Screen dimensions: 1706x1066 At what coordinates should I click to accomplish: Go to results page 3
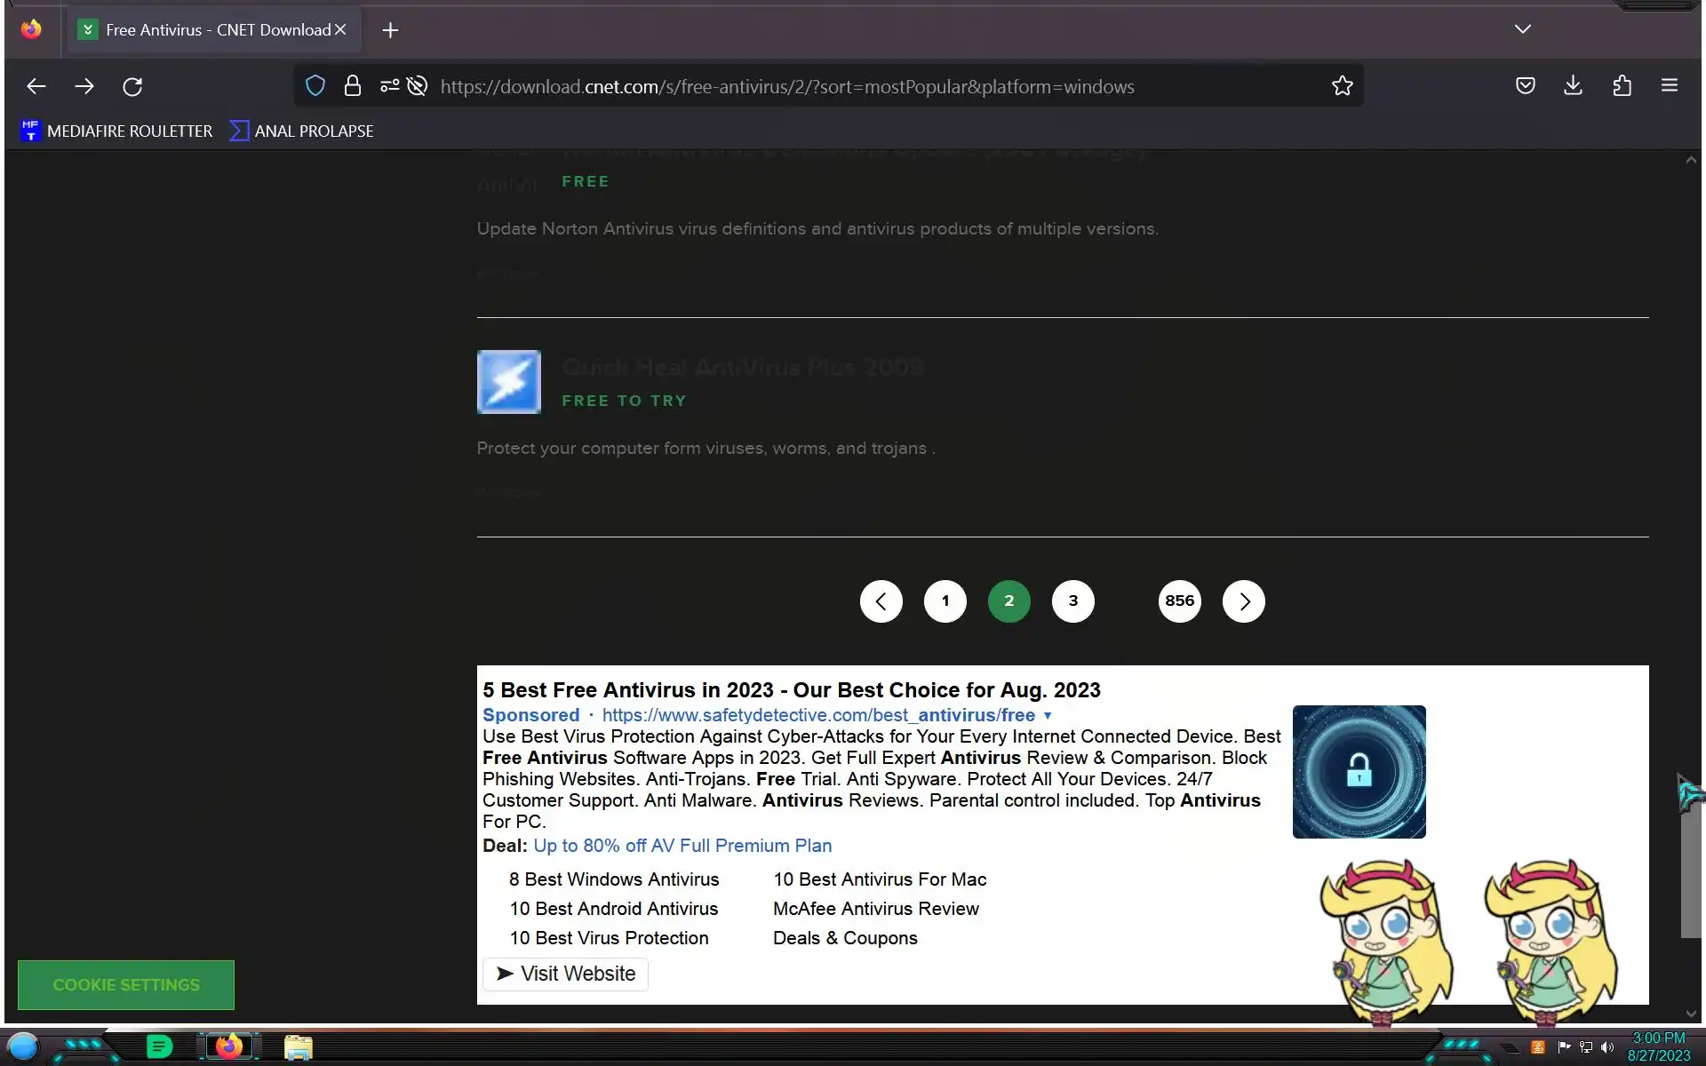(1072, 601)
